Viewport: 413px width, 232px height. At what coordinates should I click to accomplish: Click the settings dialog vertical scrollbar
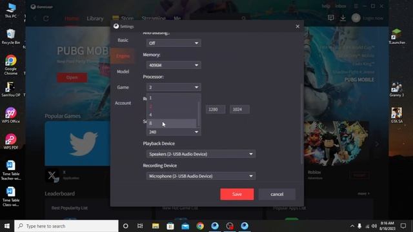point(301,124)
